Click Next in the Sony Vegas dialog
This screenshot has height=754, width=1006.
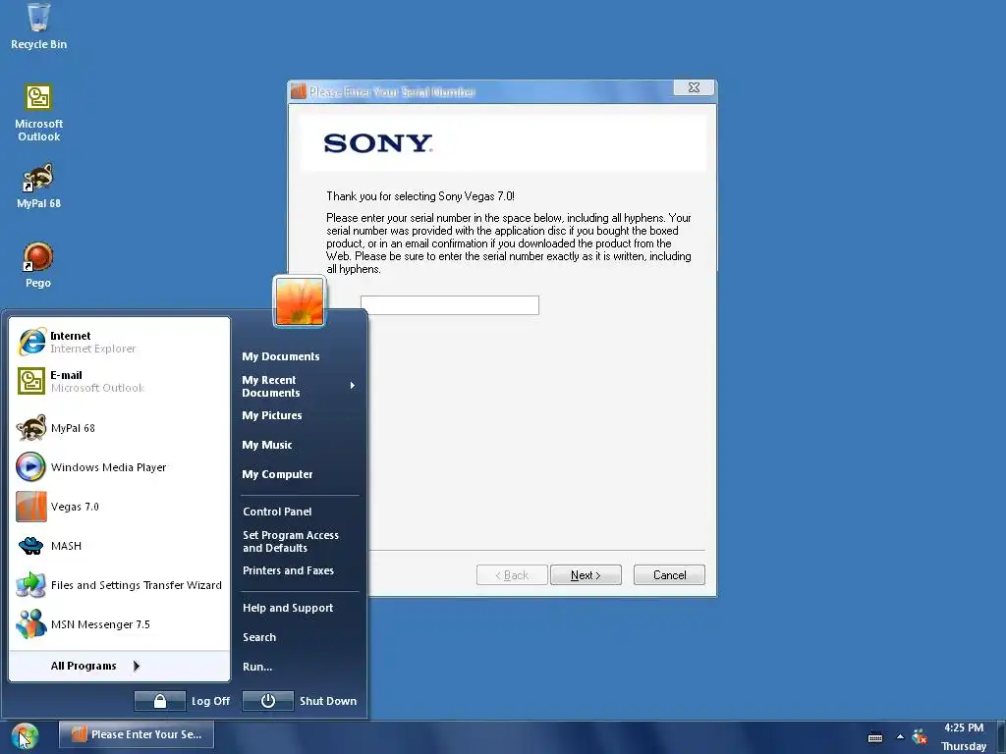point(586,575)
